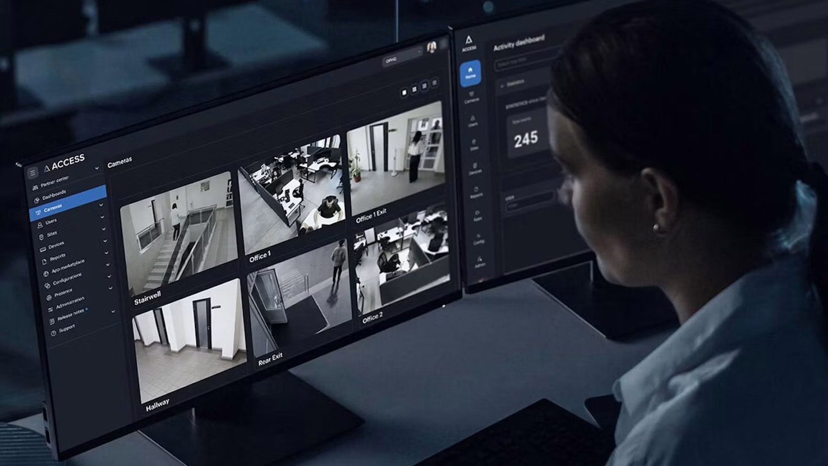Click the Administration sliders icon in sidebar

click(x=51, y=310)
